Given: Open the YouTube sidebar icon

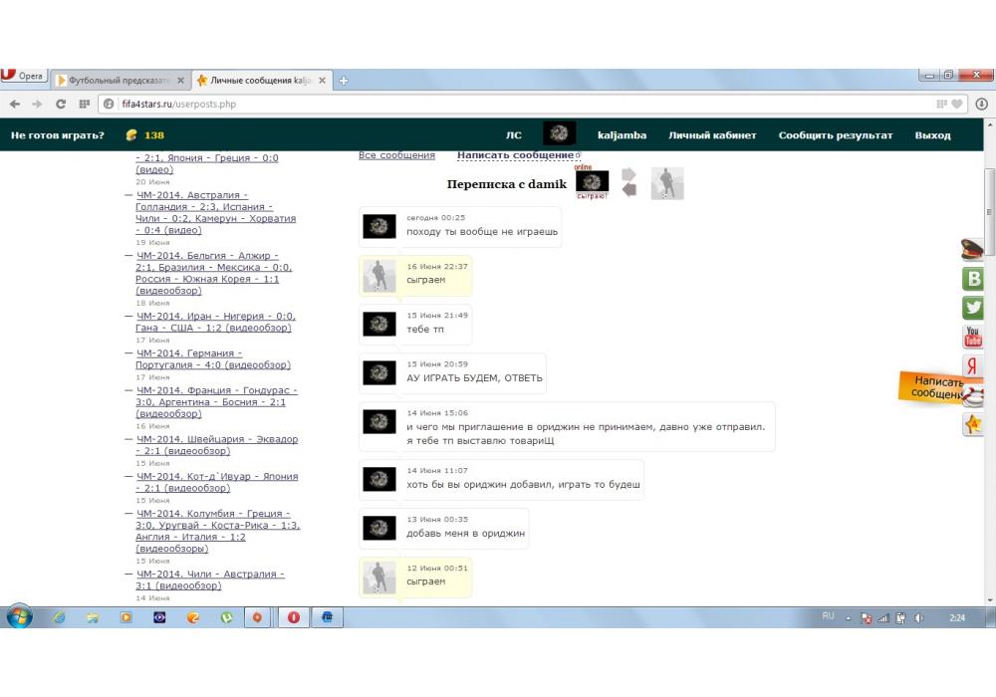Looking at the screenshot, I should [973, 337].
